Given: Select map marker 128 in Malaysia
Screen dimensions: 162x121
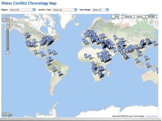Looking at the screenshot, I should (137, 60).
